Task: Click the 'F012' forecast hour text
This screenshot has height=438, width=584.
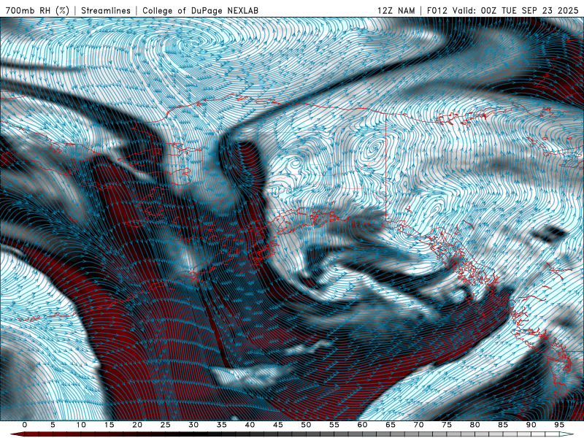Action: [x=437, y=10]
